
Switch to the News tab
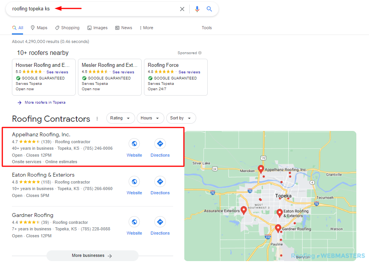tap(124, 28)
